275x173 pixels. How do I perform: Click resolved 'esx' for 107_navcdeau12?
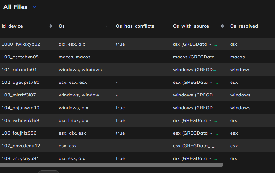[234, 146]
